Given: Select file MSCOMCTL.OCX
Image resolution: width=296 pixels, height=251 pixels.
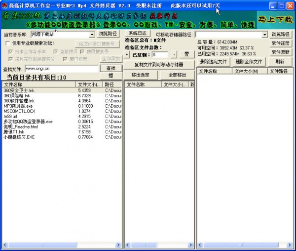Looking at the screenshot, I should pos(19,111).
